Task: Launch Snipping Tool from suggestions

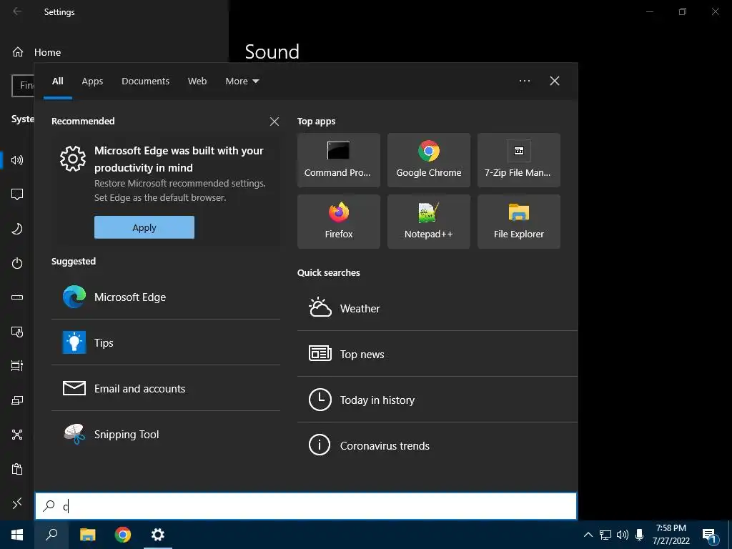Action: pos(166,434)
